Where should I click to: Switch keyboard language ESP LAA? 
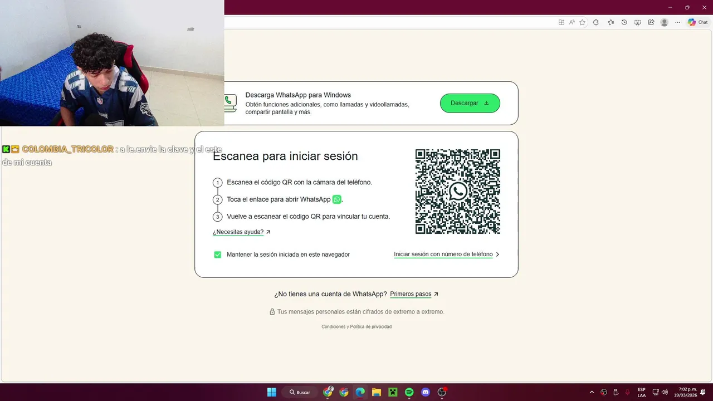coord(642,392)
